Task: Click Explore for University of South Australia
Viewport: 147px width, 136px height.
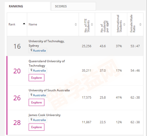Action: click(36, 102)
